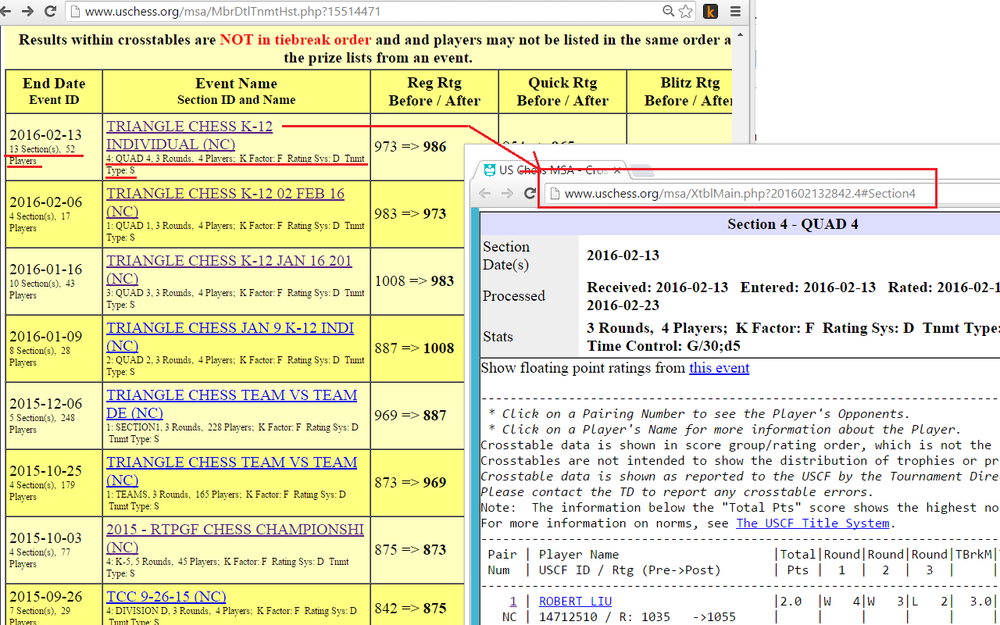Select the US Chess MSA tab
The height and width of the screenshot is (625, 1000).
pyautogui.click(x=553, y=170)
